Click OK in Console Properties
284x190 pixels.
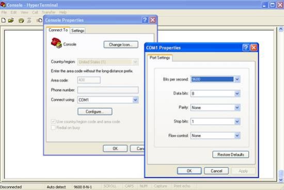tap(115, 149)
